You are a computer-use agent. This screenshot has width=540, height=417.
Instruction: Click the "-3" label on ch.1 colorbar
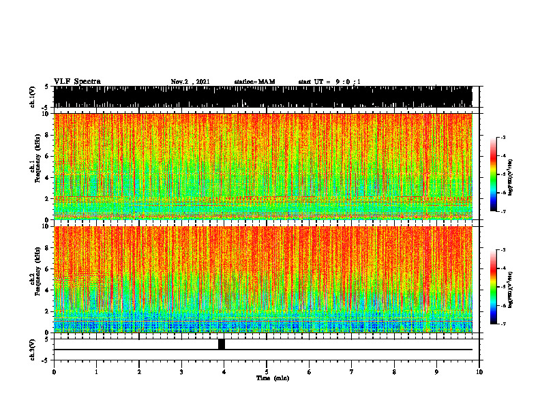[x=503, y=137]
